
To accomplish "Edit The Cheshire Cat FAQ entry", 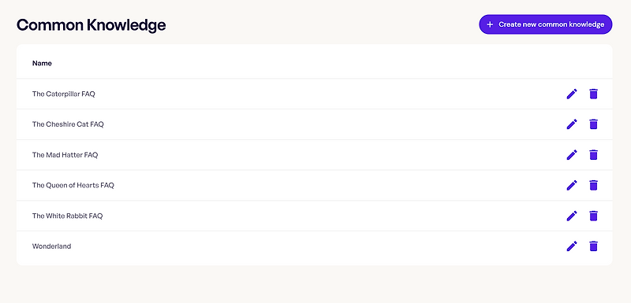I will (x=571, y=124).
